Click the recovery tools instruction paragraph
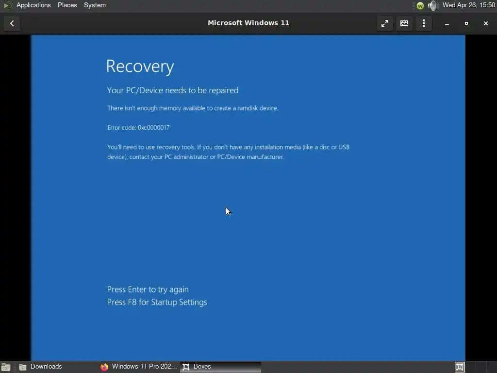Screen dimensions: 497x373 228,152
